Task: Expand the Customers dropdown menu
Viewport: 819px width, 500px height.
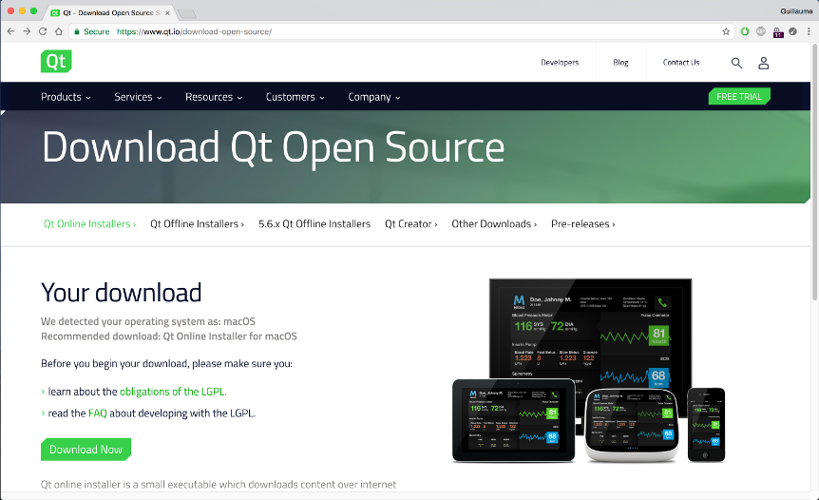Action: tap(295, 97)
